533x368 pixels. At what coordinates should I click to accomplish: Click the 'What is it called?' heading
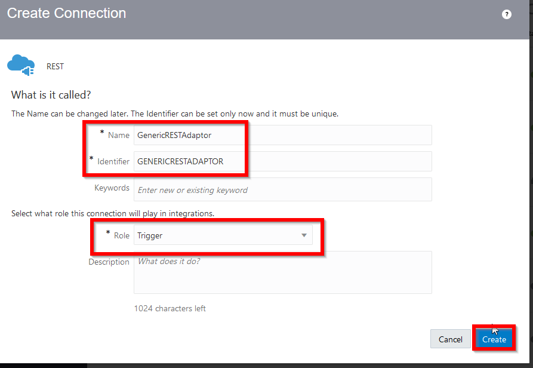tap(51, 95)
